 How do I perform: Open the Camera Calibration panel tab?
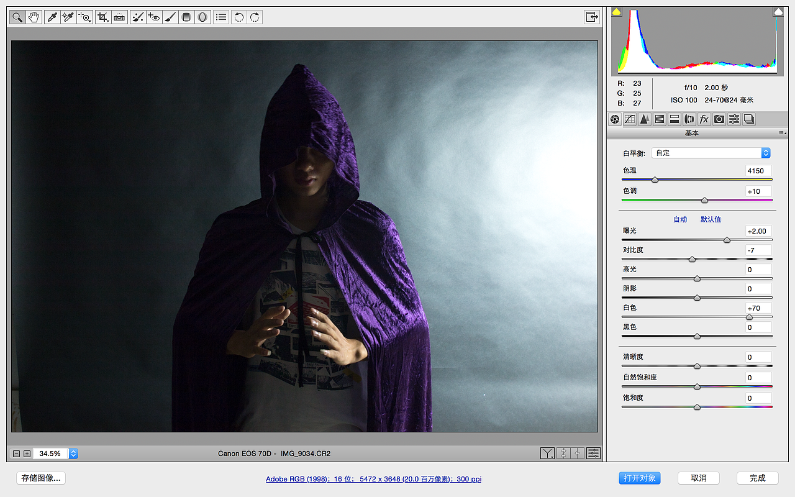pos(719,119)
